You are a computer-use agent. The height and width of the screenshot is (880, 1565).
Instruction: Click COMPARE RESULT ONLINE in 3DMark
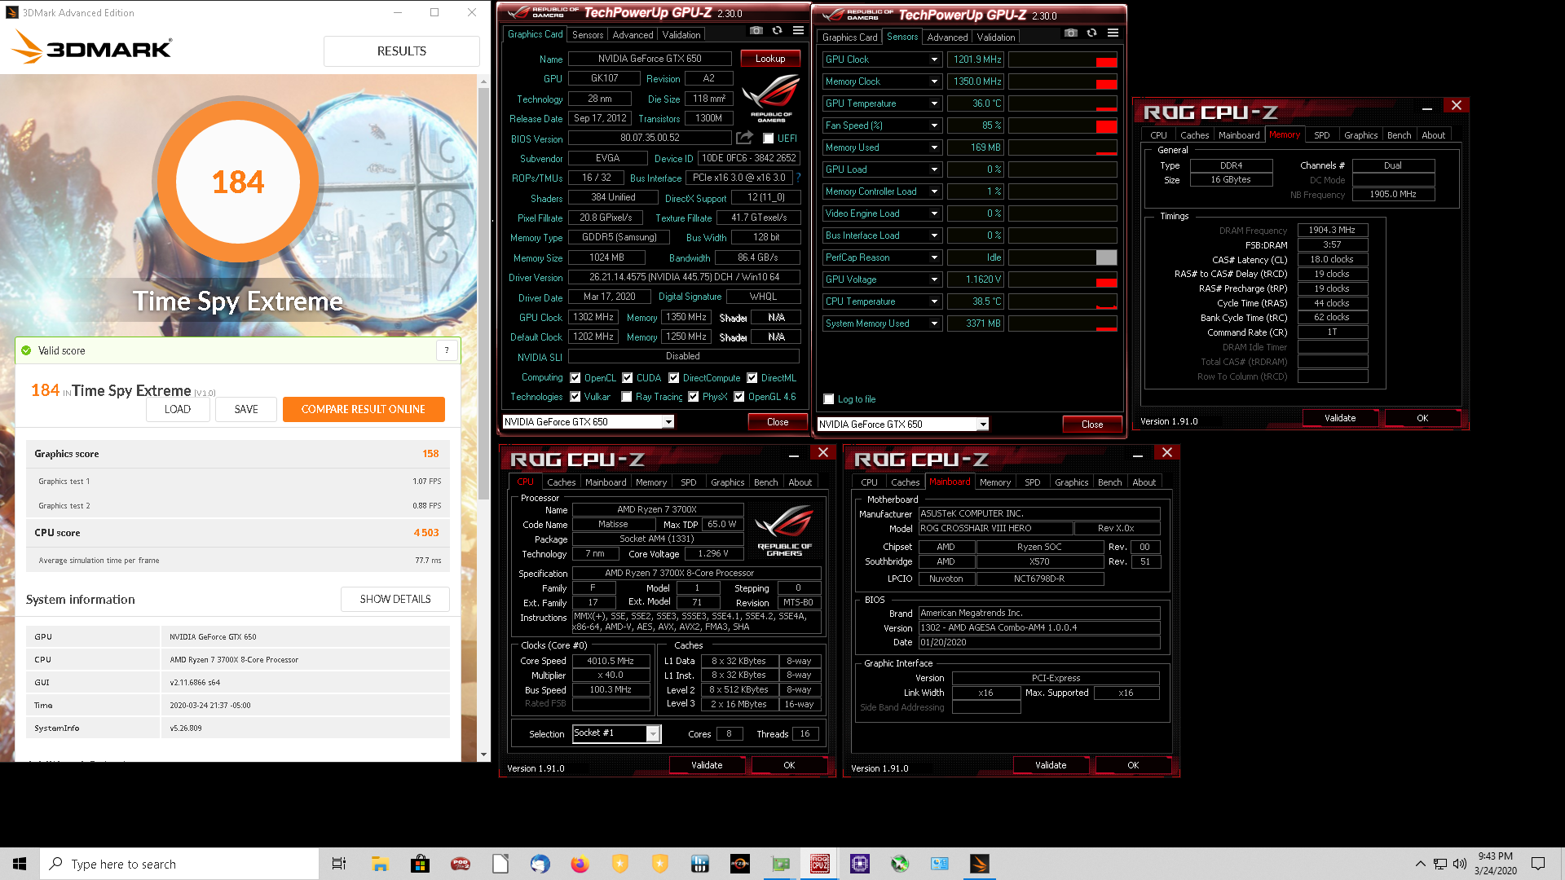click(364, 409)
